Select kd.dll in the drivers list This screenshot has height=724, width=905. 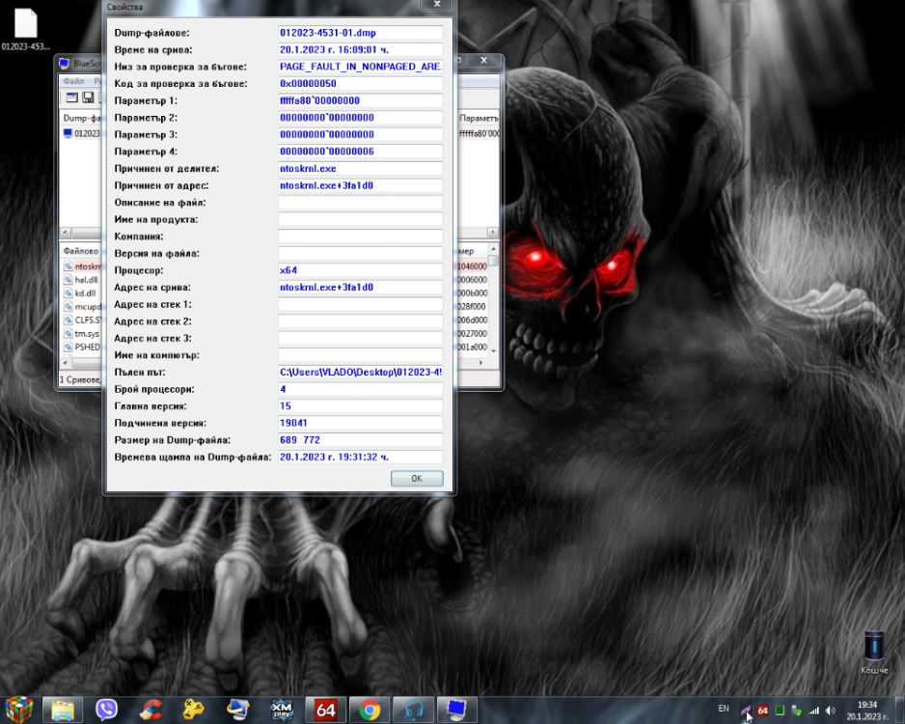click(x=86, y=292)
